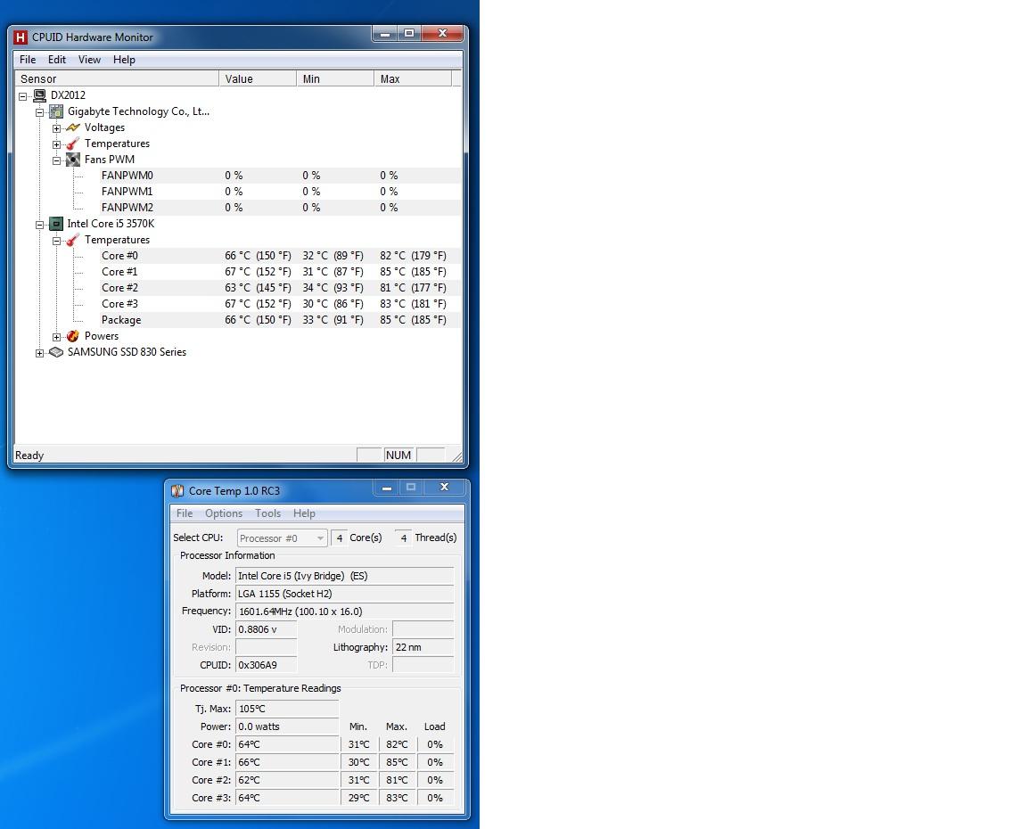Click the VID 0.8806 v field
The height and width of the screenshot is (829, 1027).
click(266, 629)
